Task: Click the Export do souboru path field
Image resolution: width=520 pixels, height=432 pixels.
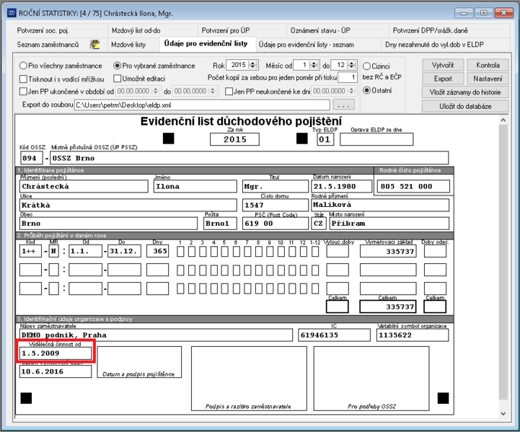Action: pos(202,105)
